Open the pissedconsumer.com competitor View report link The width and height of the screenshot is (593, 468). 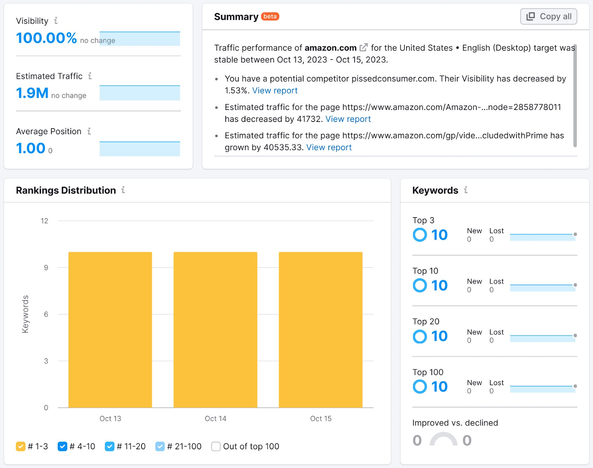tap(275, 90)
